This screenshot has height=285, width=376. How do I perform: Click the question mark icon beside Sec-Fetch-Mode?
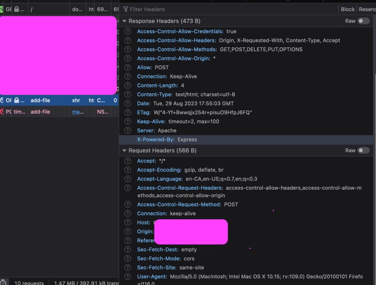click(127, 258)
